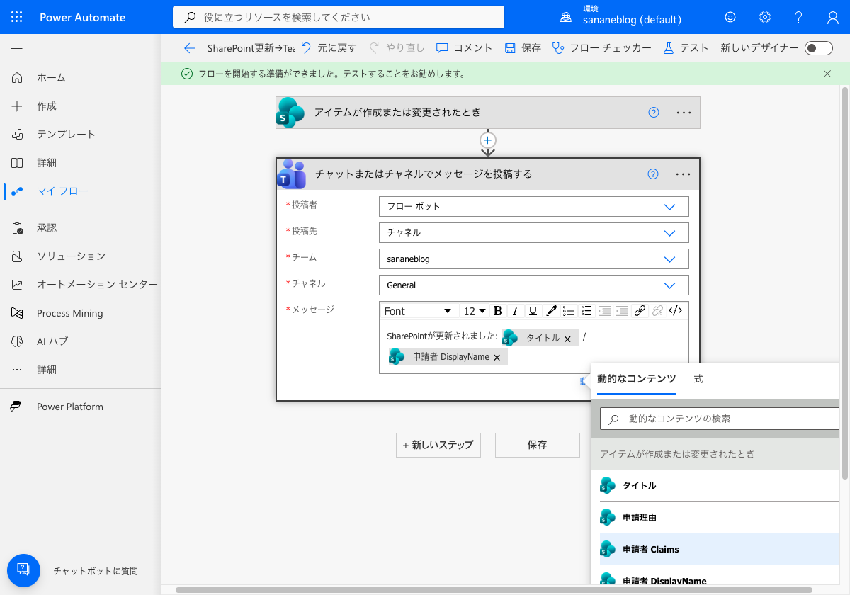Open the help question mark icon
The height and width of the screenshot is (595, 850).
click(799, 17)
